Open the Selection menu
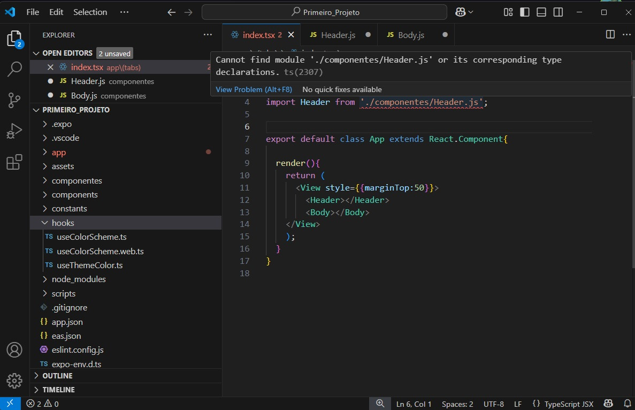The width and height of the screenshot is (635, 410). (90, 12)
